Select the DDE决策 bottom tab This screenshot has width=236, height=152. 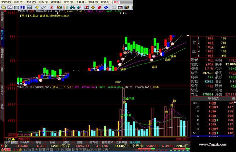(x=25, y=142)
